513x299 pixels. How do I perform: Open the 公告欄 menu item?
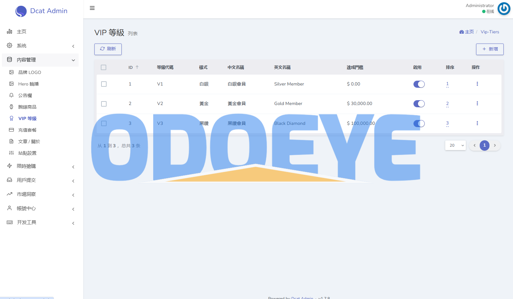click(x=40, y=95)
